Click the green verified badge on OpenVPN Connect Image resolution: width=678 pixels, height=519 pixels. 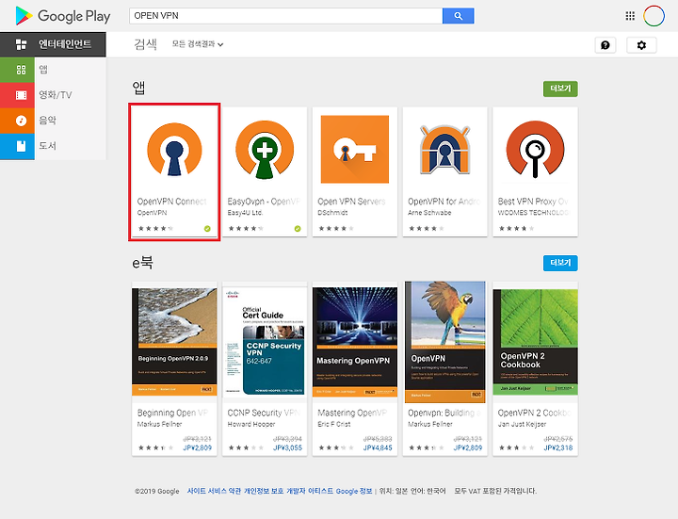(x=207, y=228)
